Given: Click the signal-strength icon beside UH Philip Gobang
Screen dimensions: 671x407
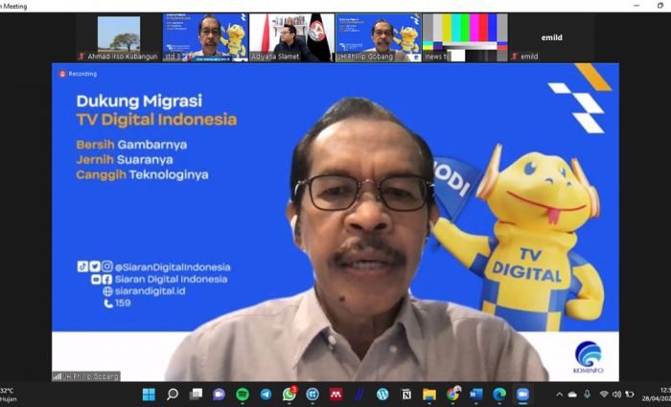Looking at the screenshot, I should tap(57, 376).
